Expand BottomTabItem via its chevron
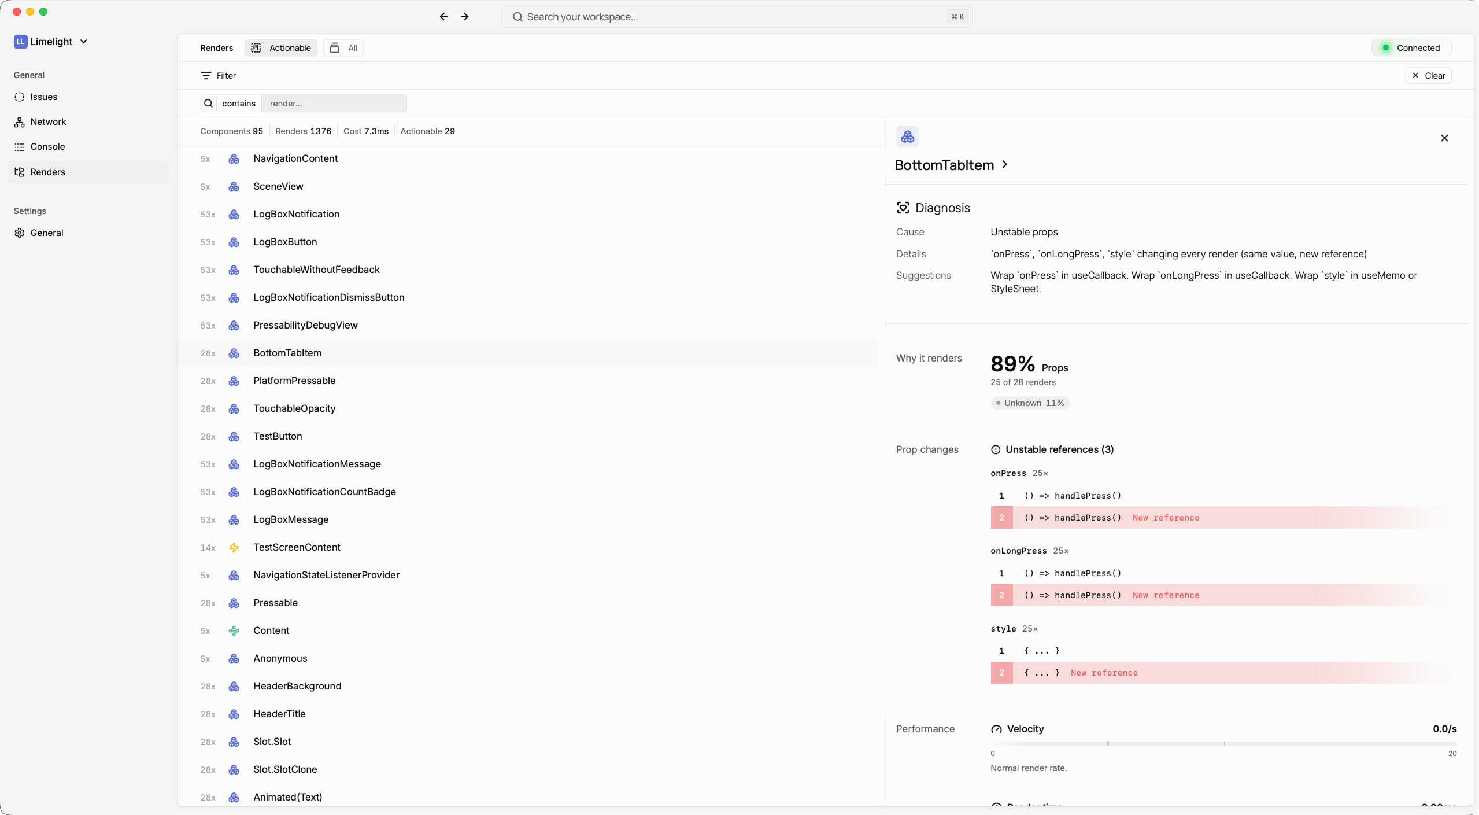The image size is (1479, 815). [1004, 165]
